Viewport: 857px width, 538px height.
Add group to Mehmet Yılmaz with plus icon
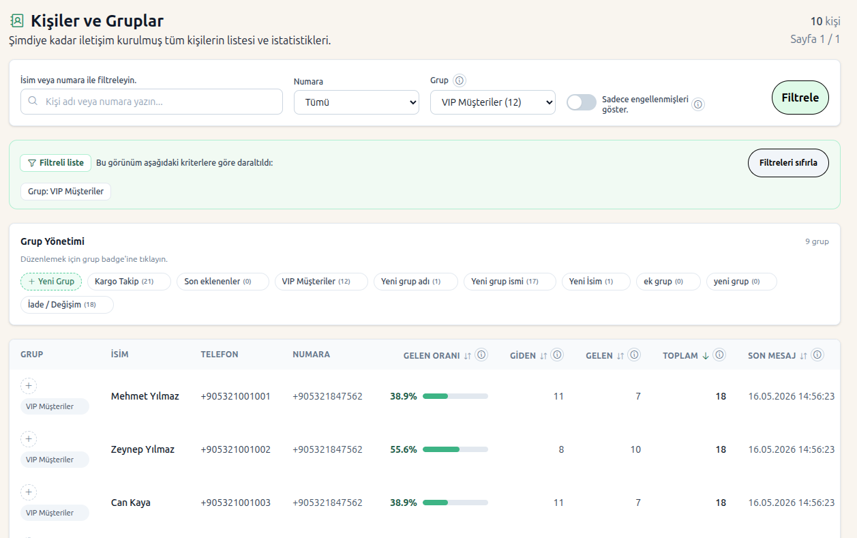click(29, 386)
